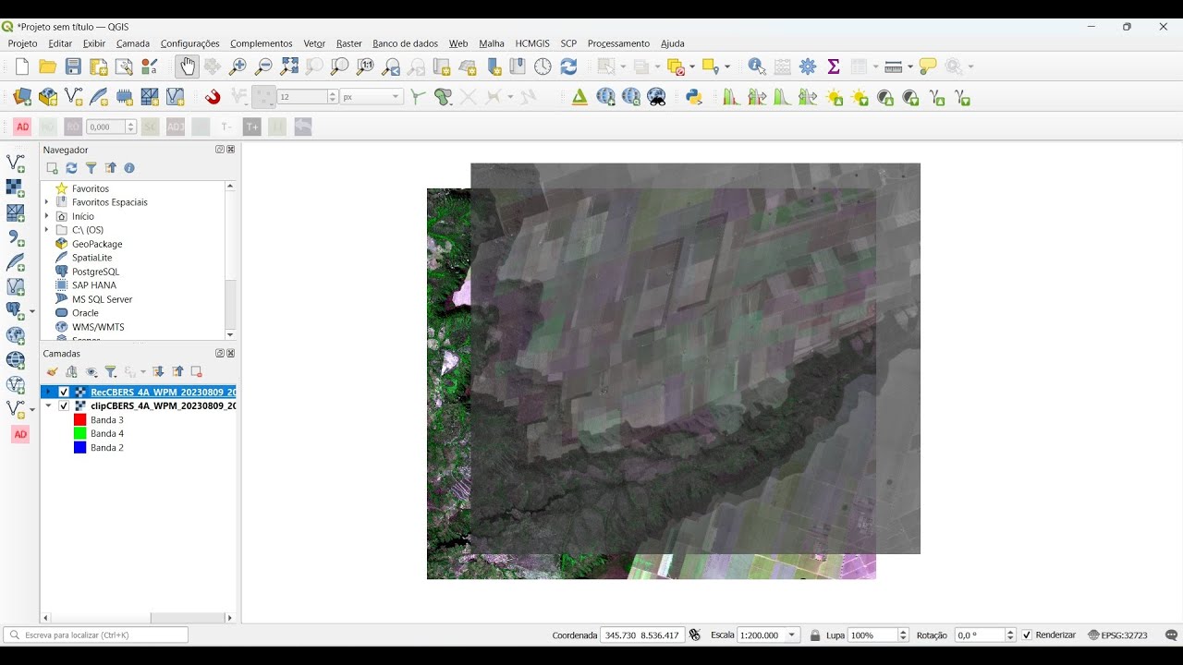Open the Processamento menu
The width and height of the screenshot is (1183, 665).
coord(618,43)
